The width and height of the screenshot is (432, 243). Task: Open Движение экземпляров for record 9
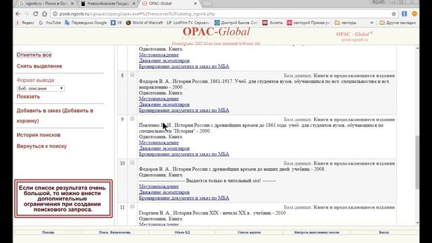pyautogui.click(x=164, y=148)
